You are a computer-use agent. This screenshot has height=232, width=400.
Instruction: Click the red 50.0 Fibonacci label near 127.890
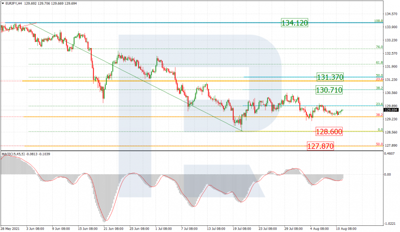pyautogui.click(x=380, y=144)
